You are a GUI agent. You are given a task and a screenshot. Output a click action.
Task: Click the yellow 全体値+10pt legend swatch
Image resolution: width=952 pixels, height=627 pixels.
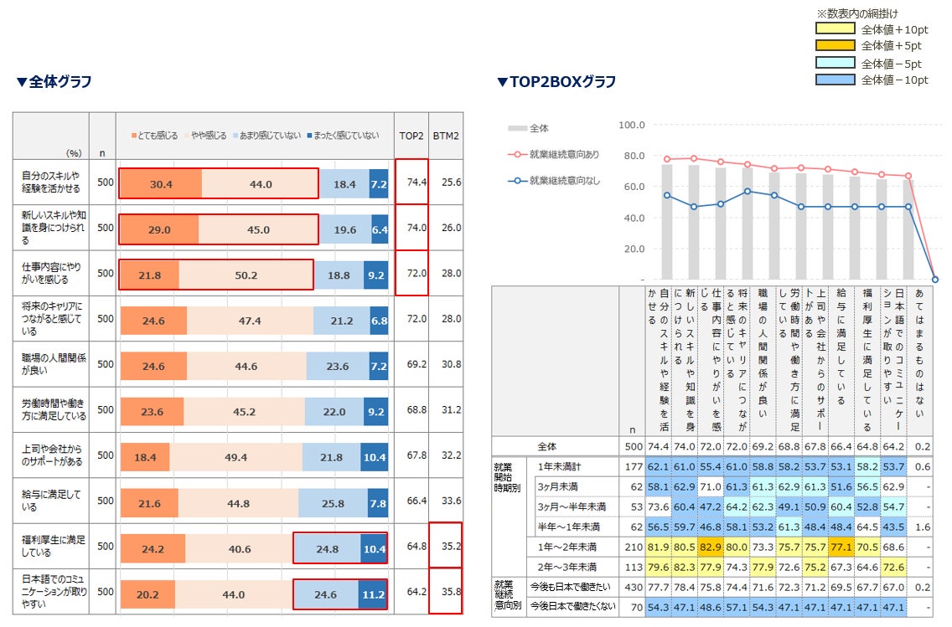(x=835, y=28)
